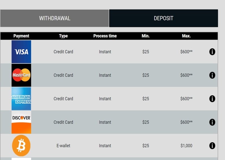Show info for American Express row

[212, 99]
